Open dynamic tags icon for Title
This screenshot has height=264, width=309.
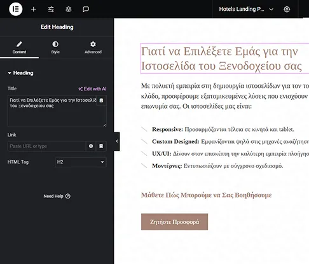tap(101, 101)
